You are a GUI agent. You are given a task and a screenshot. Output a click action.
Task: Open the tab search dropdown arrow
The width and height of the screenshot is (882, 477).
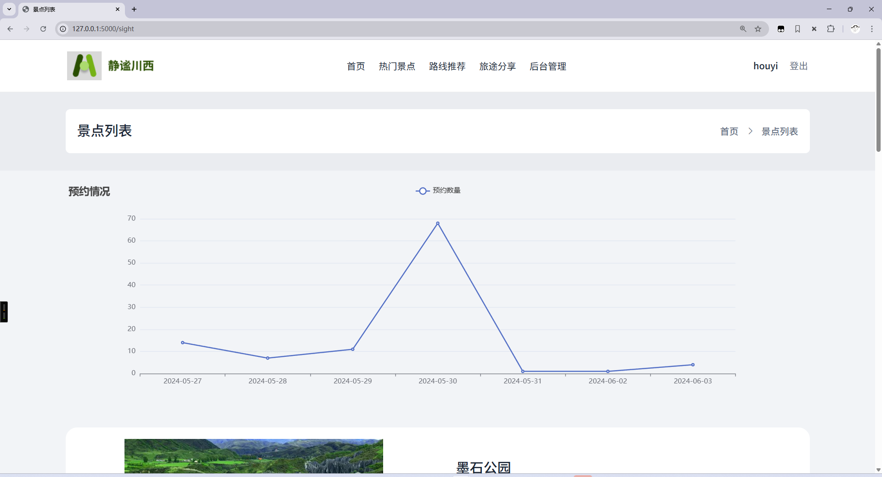(9, 9)
